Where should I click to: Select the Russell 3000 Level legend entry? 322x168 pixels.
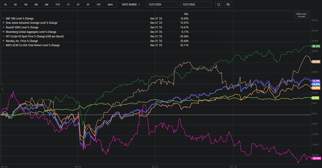[22, 27]
